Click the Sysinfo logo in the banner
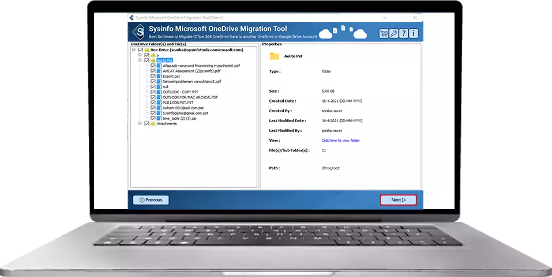 click(x=138, y=32)
